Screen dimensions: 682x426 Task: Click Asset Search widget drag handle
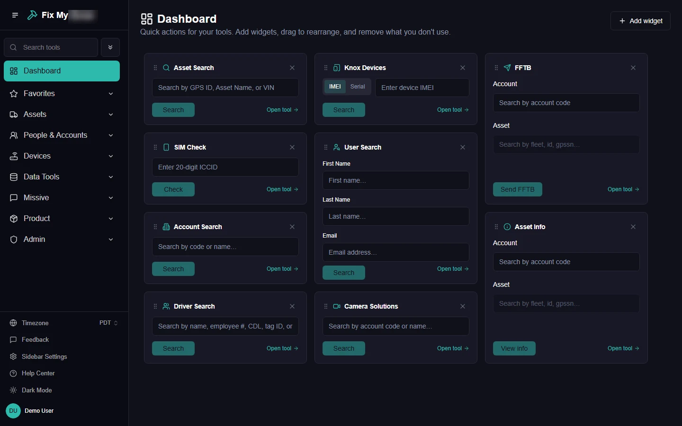click(155, 68)
